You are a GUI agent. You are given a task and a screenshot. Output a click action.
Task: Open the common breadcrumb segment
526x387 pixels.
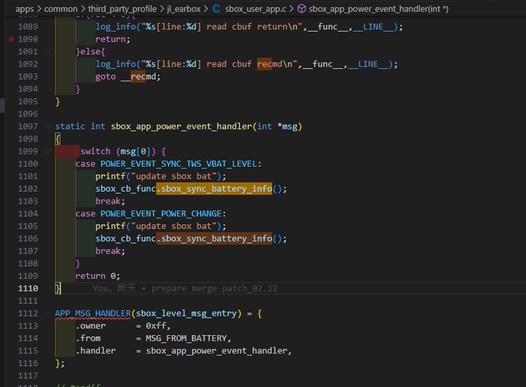pos(61,9)
